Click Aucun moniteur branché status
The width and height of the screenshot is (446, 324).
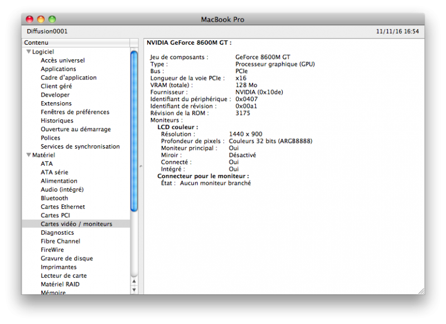[215, 183]
